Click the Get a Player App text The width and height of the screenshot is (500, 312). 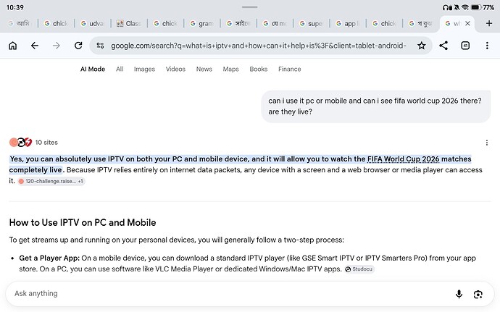click(x=49, y=258)
